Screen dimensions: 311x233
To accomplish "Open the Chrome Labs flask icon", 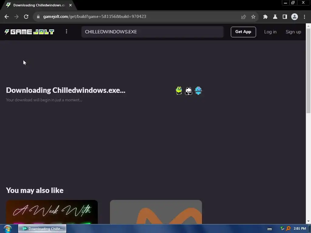I will [x=275, y=17].
